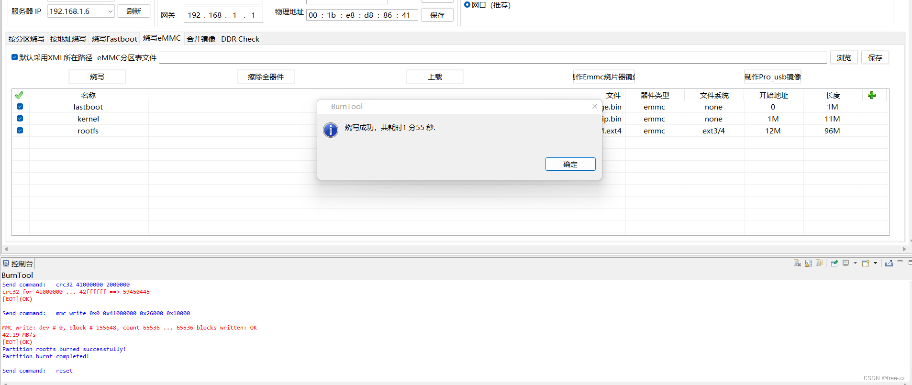Click the Display Selected Console monitor icon
Screen dimensions: 912x385
coord(846,263)
